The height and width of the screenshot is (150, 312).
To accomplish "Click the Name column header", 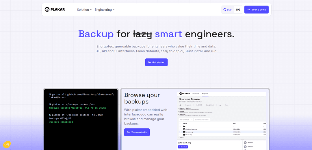I will pos(185,123).
